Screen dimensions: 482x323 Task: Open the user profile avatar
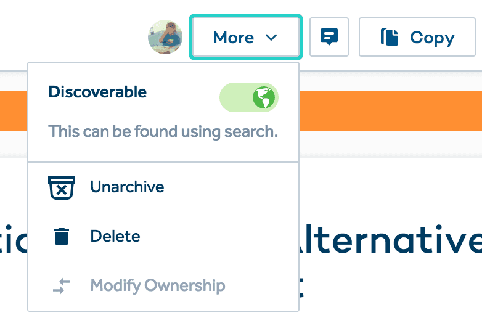pos(165,37)
